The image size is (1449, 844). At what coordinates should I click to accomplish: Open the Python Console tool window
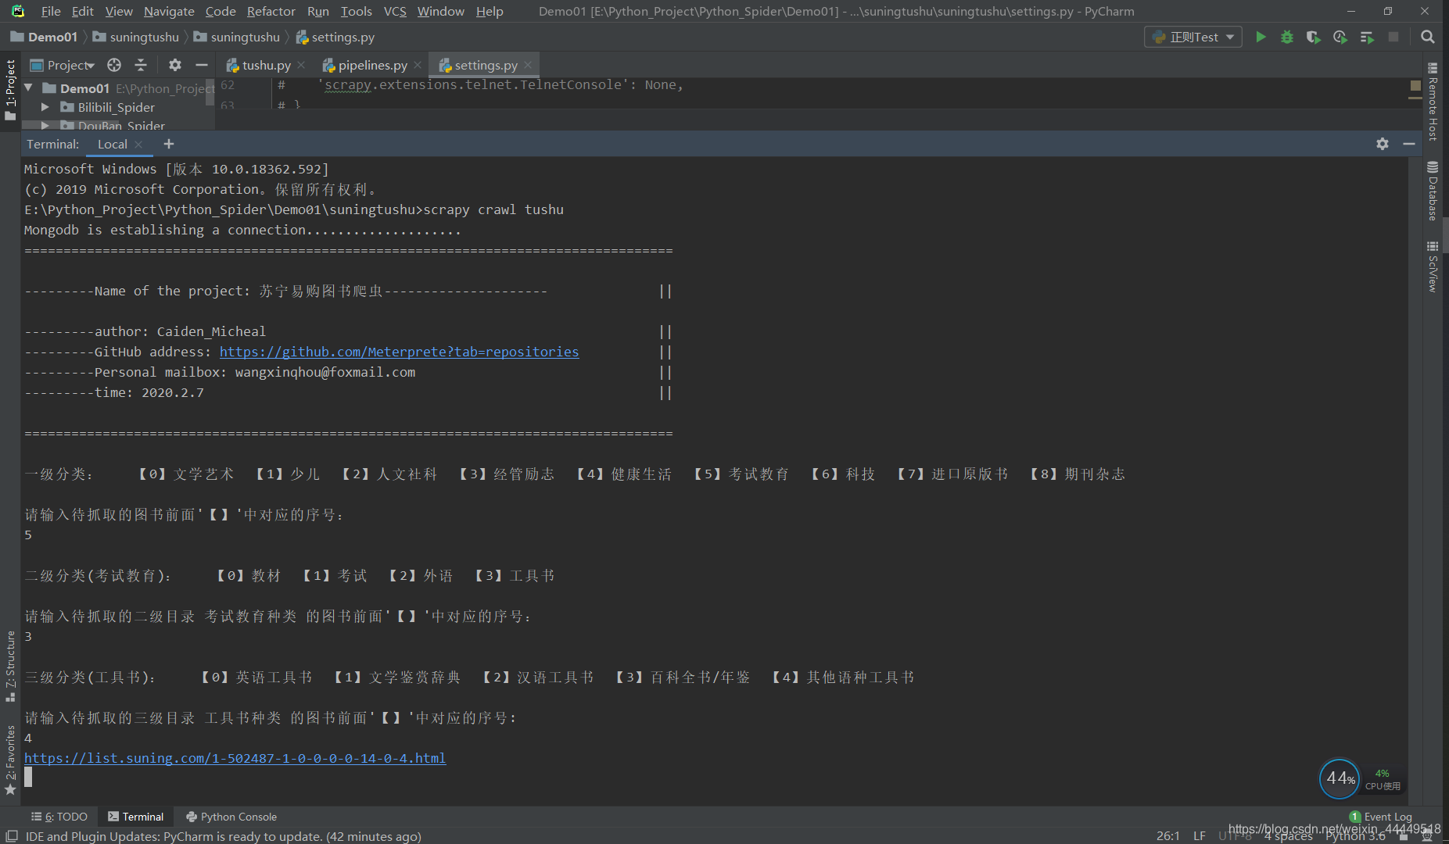point(231,817)
